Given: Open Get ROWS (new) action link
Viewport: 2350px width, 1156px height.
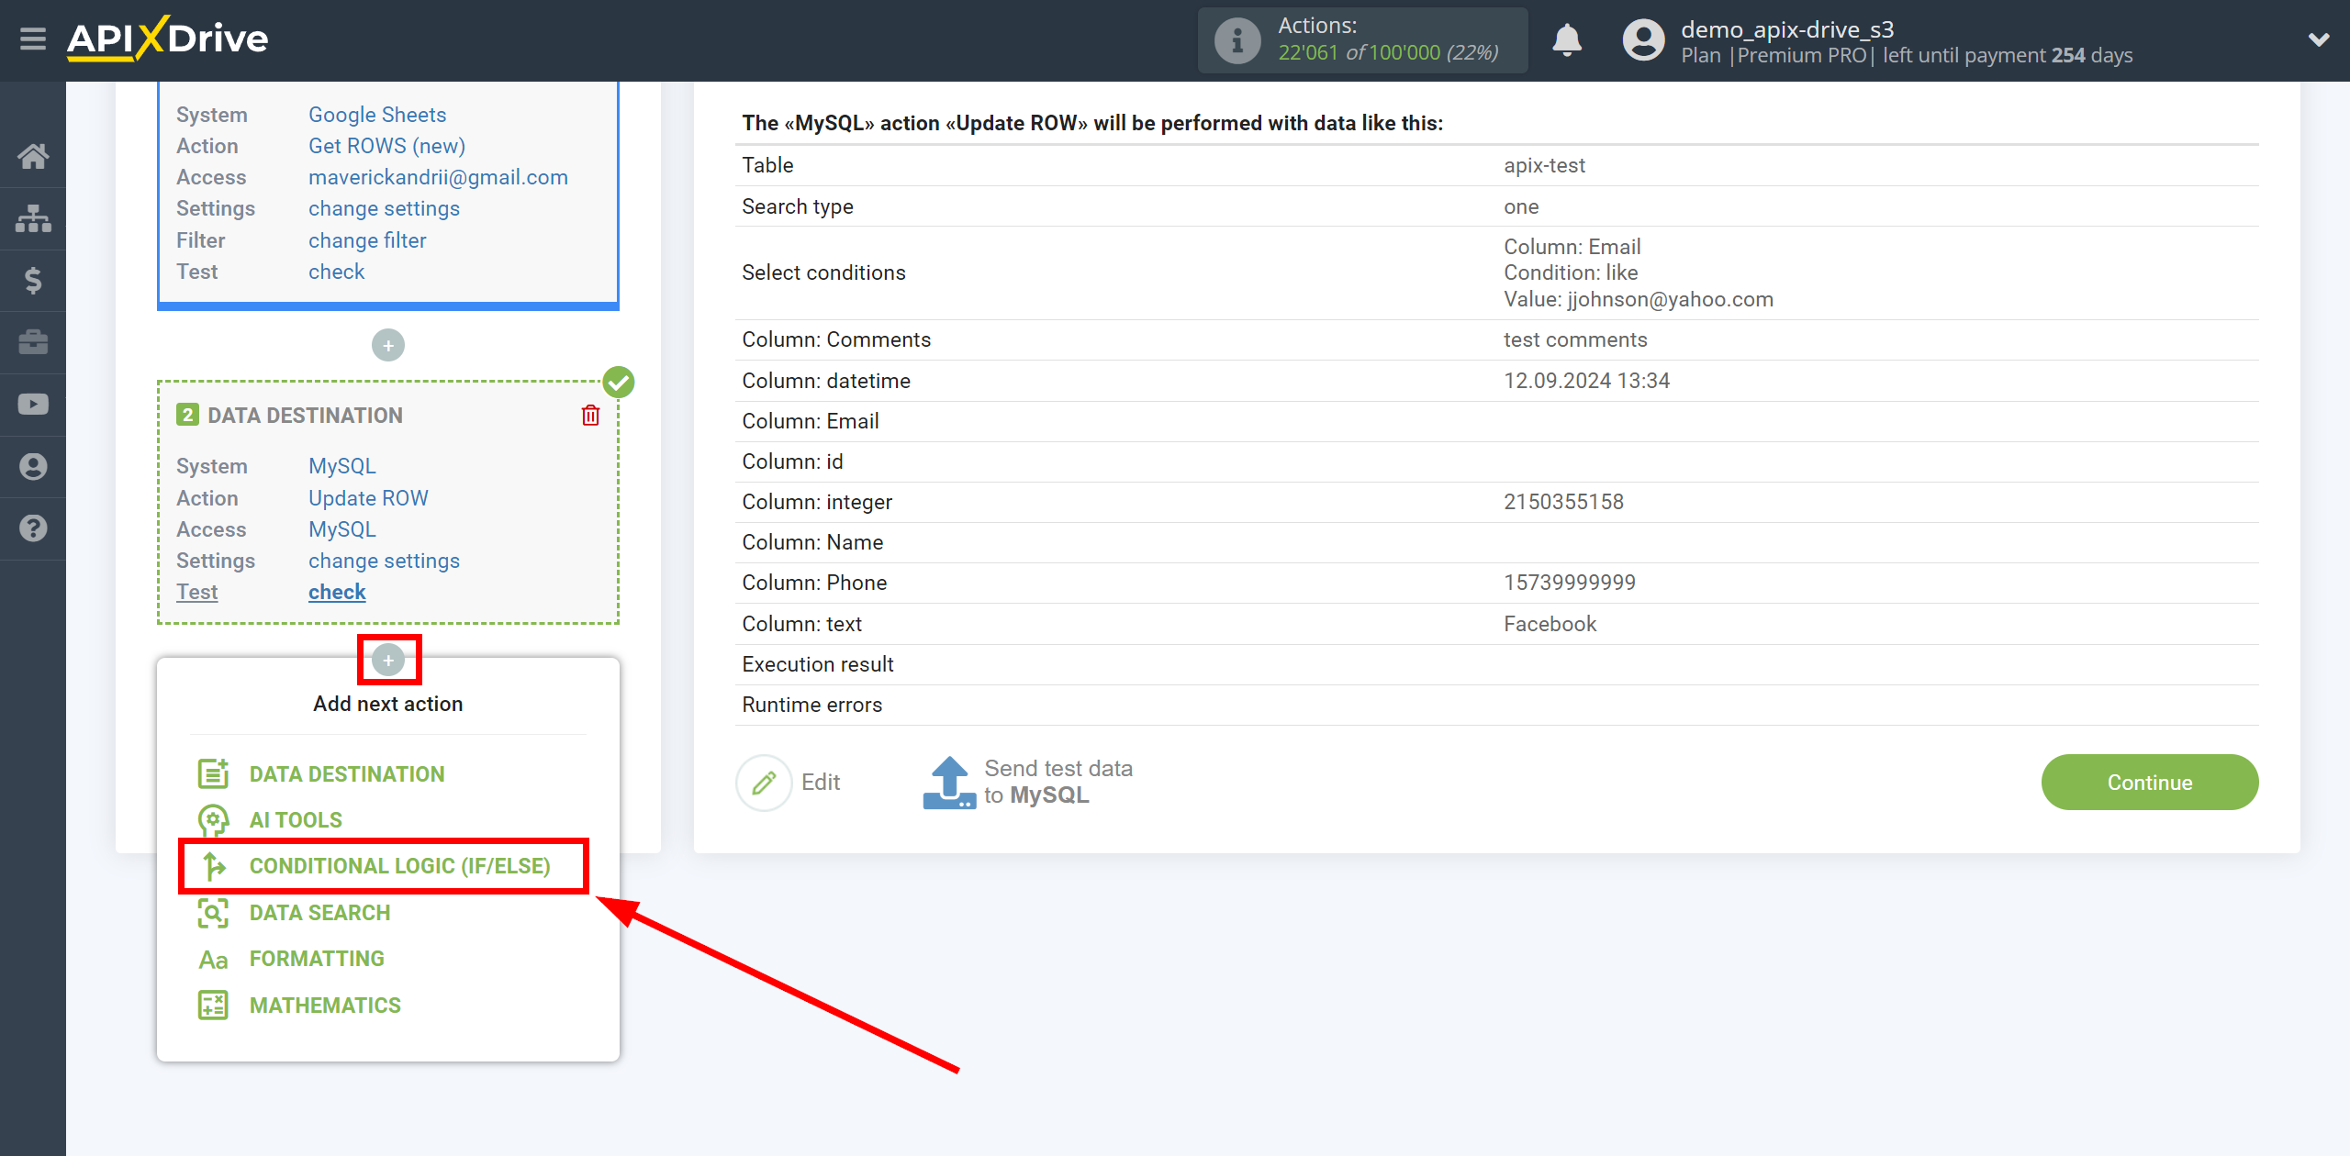Looking at the screenshot, I should (x=386, y=146).
